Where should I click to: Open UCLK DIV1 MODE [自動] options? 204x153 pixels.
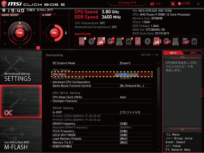tap(102, 135)
